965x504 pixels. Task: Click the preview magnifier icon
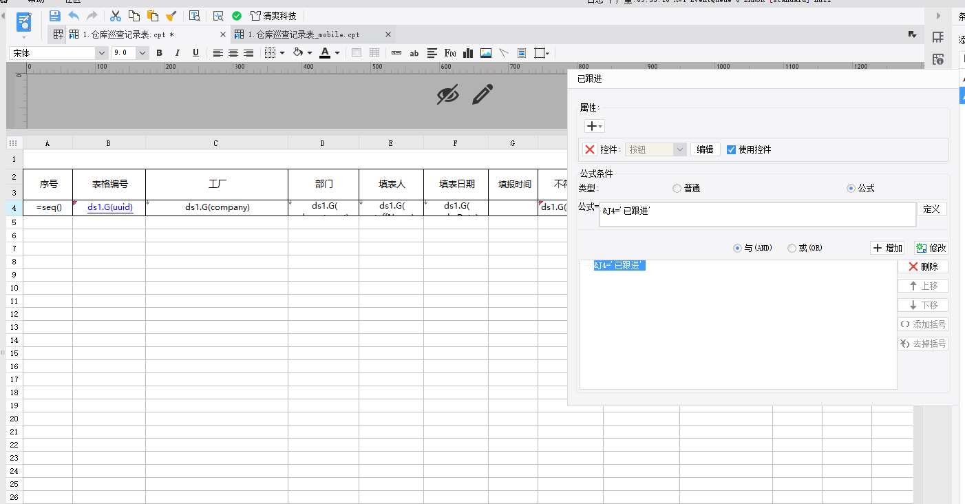pyautogui.click(x=218, y=16)
